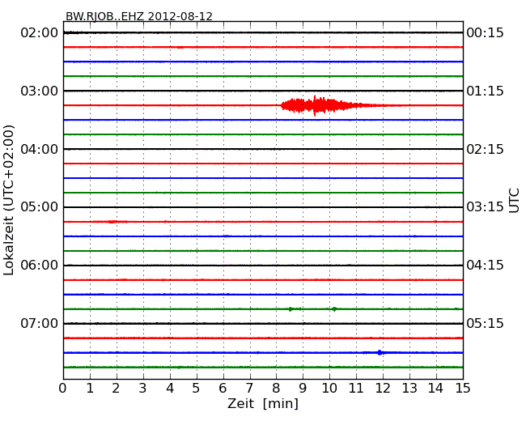Viewport: 526px width, 421px height.
Task: Click the small red blip near minute 2
Action: [112, 222]
